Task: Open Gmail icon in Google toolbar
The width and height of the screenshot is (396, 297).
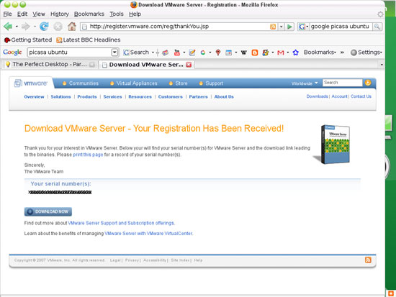Action: pyautogui.click(x=281, y=52)
